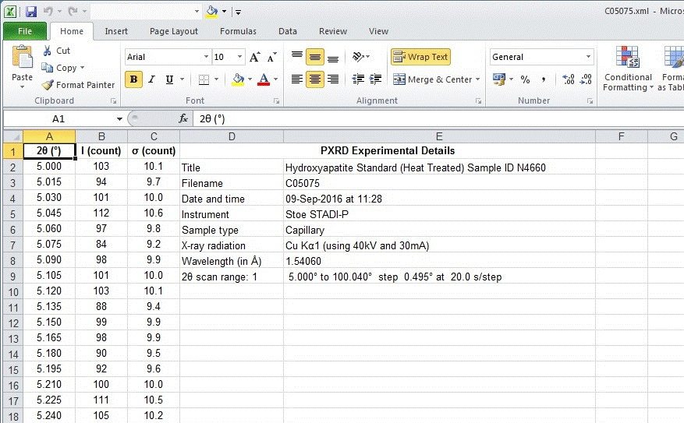
Task: Click the Bottom Align icon
Action: pos(333,57)
